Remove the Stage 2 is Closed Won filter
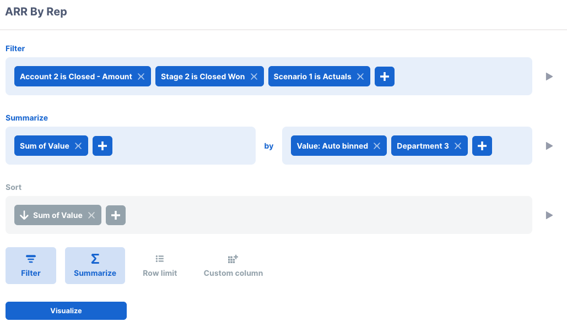The image size is (567, 327). click(254, 76)
